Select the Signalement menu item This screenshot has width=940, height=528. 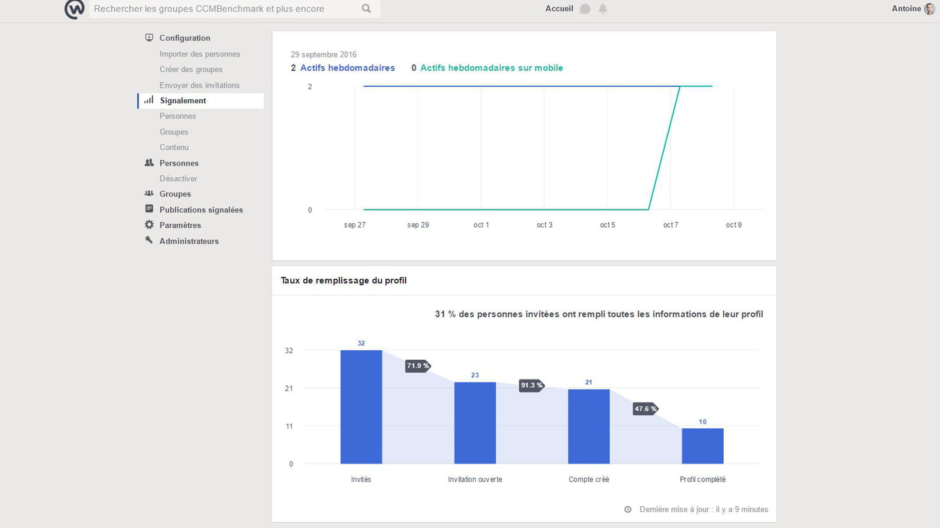tap(201, 100)
